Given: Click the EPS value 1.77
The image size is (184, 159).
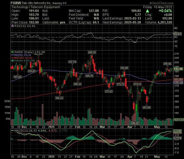Looking at the screenshot, I should coord(138,15).
